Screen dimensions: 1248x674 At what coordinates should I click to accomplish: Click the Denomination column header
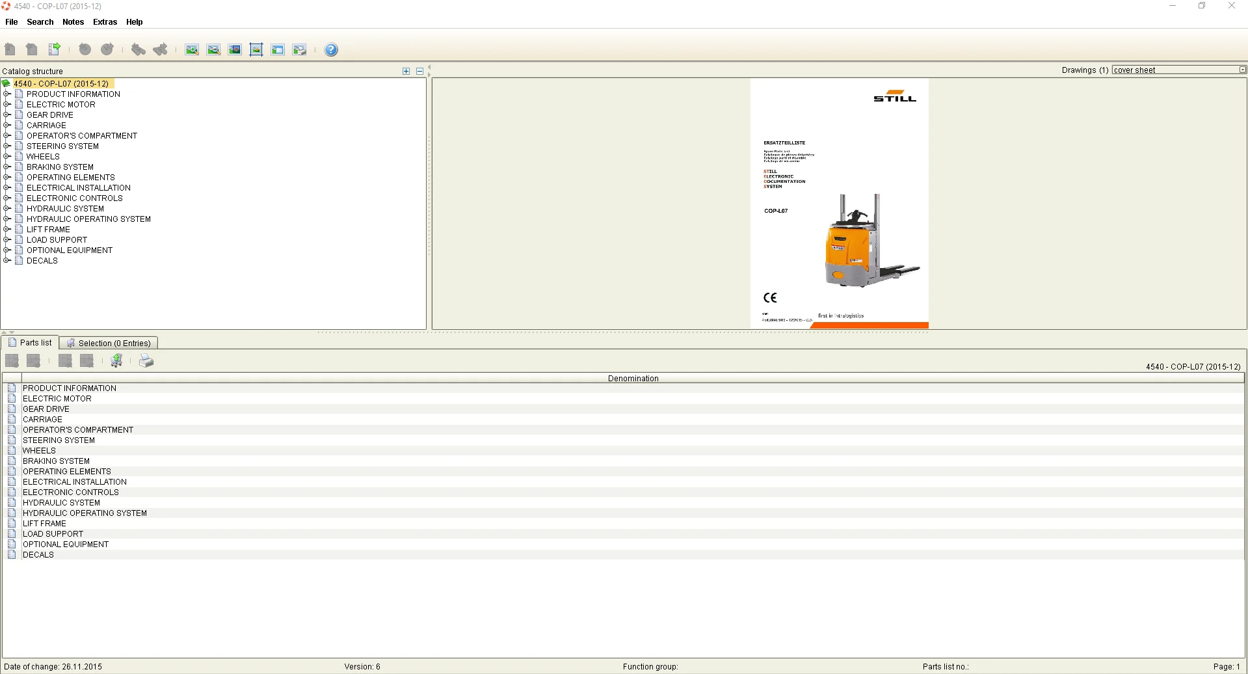coord(633,378)
